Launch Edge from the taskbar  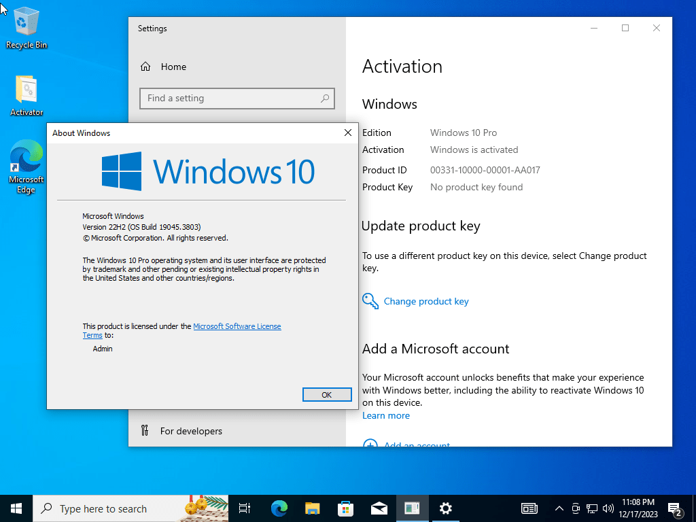coord(279,508)
